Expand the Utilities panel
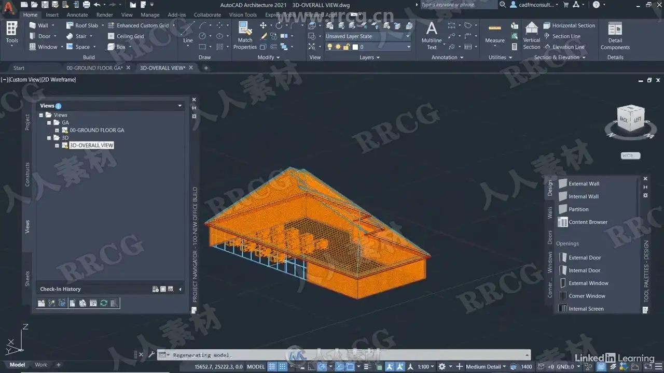 (x=500, y=58)
